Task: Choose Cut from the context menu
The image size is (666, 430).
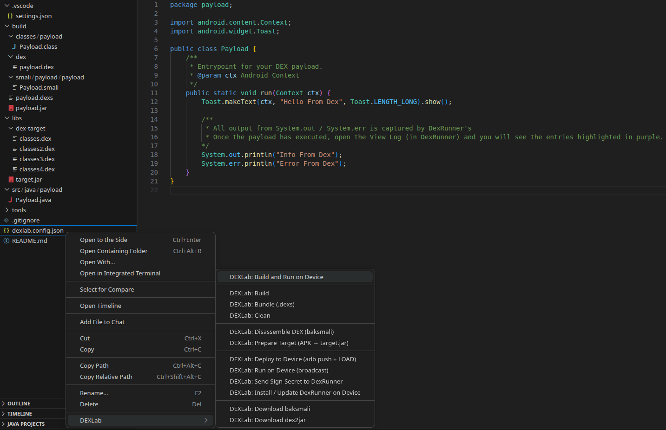Action: [140, 338]
